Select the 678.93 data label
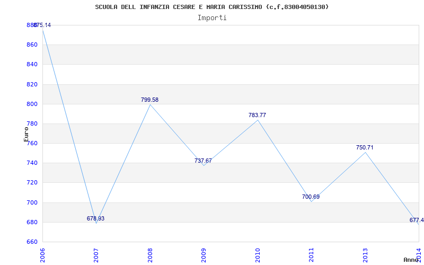The height and width of the screenshot is (265, 424). click(95, 218)
